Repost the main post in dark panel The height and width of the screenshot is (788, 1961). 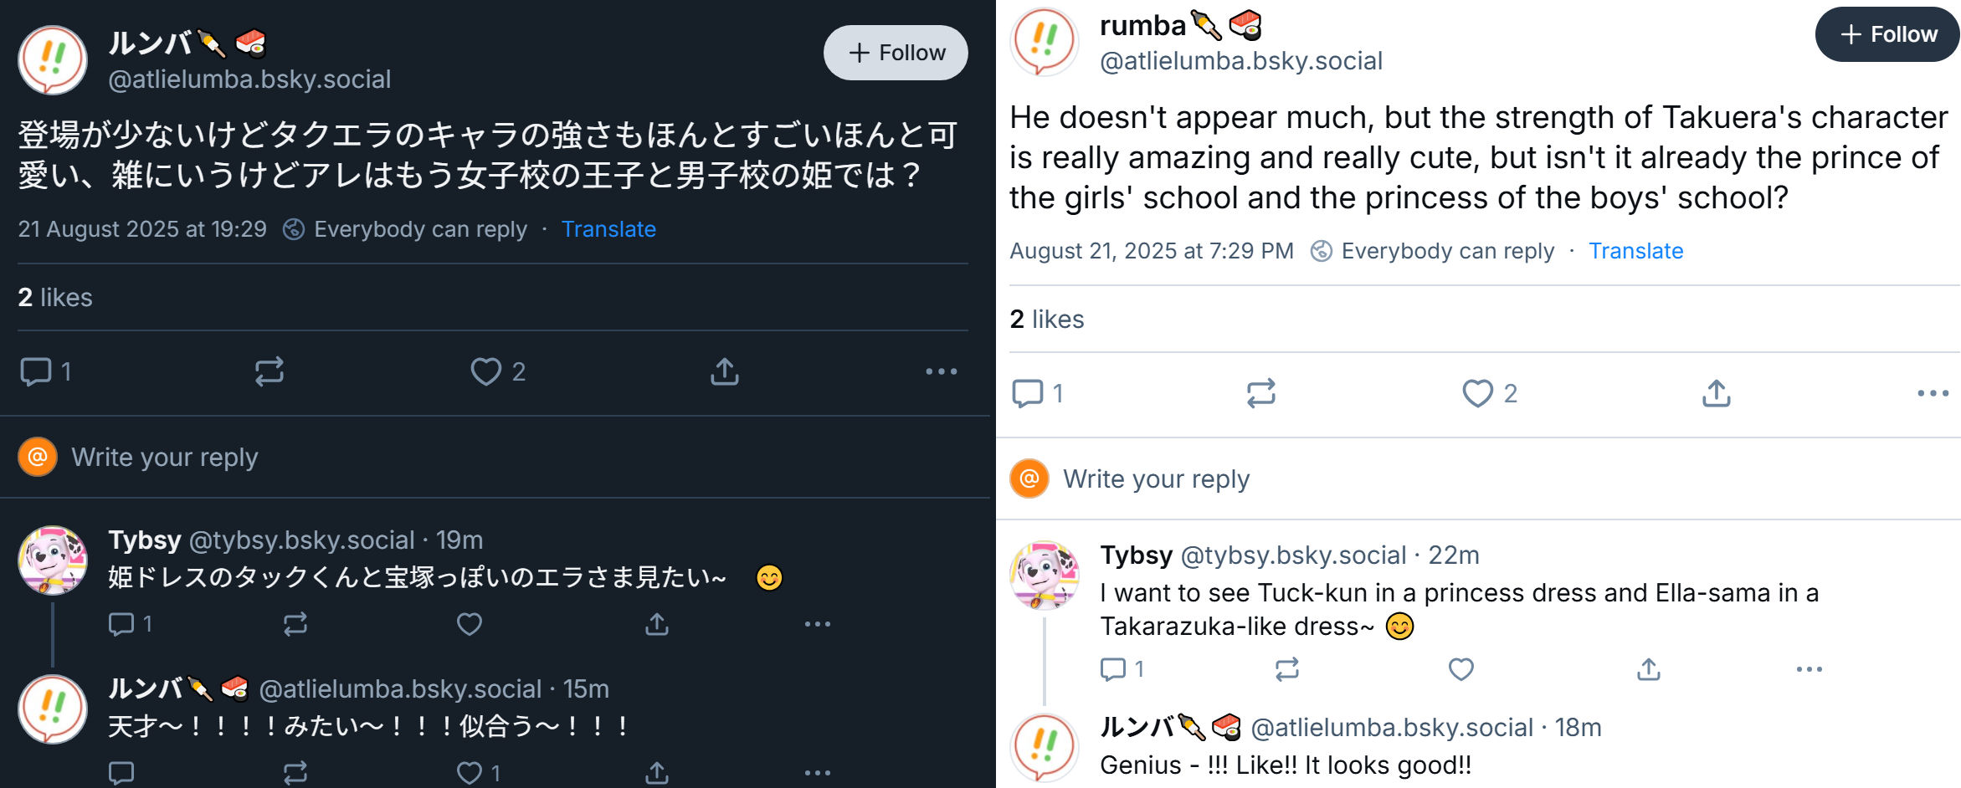[270, 371]
